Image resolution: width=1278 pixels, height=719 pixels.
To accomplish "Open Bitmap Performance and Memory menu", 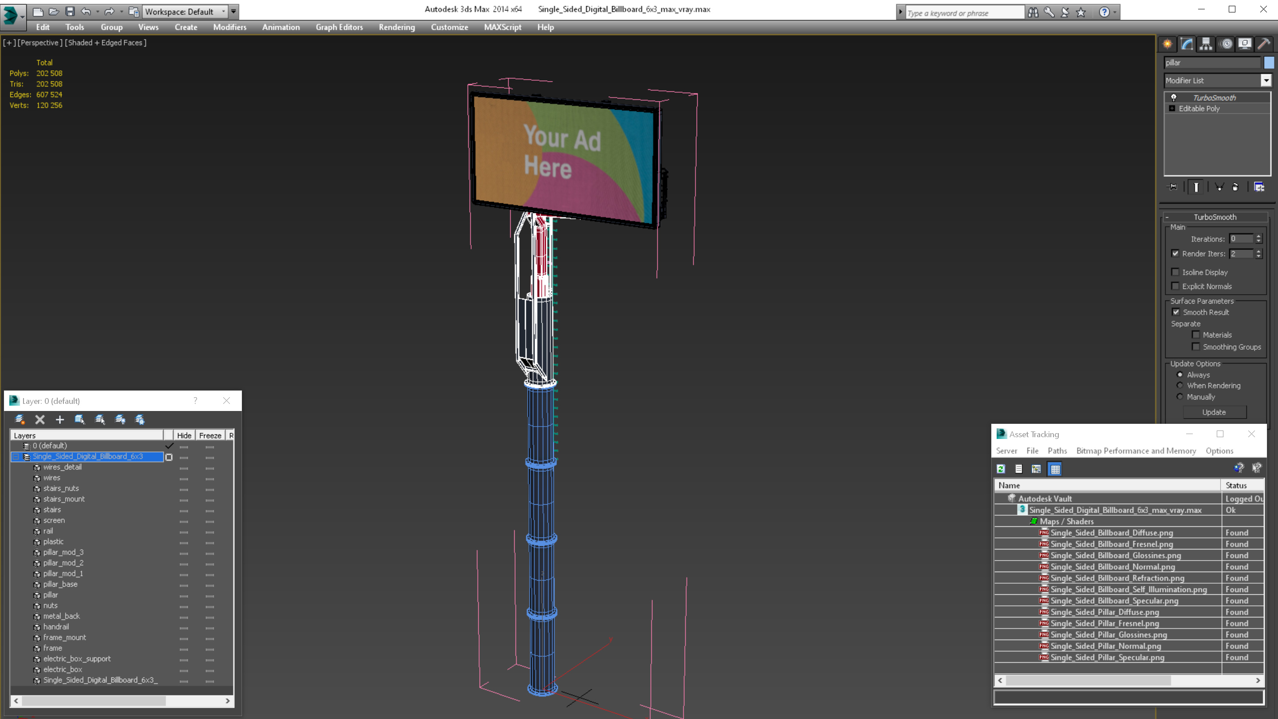I will pos(1136,450).
